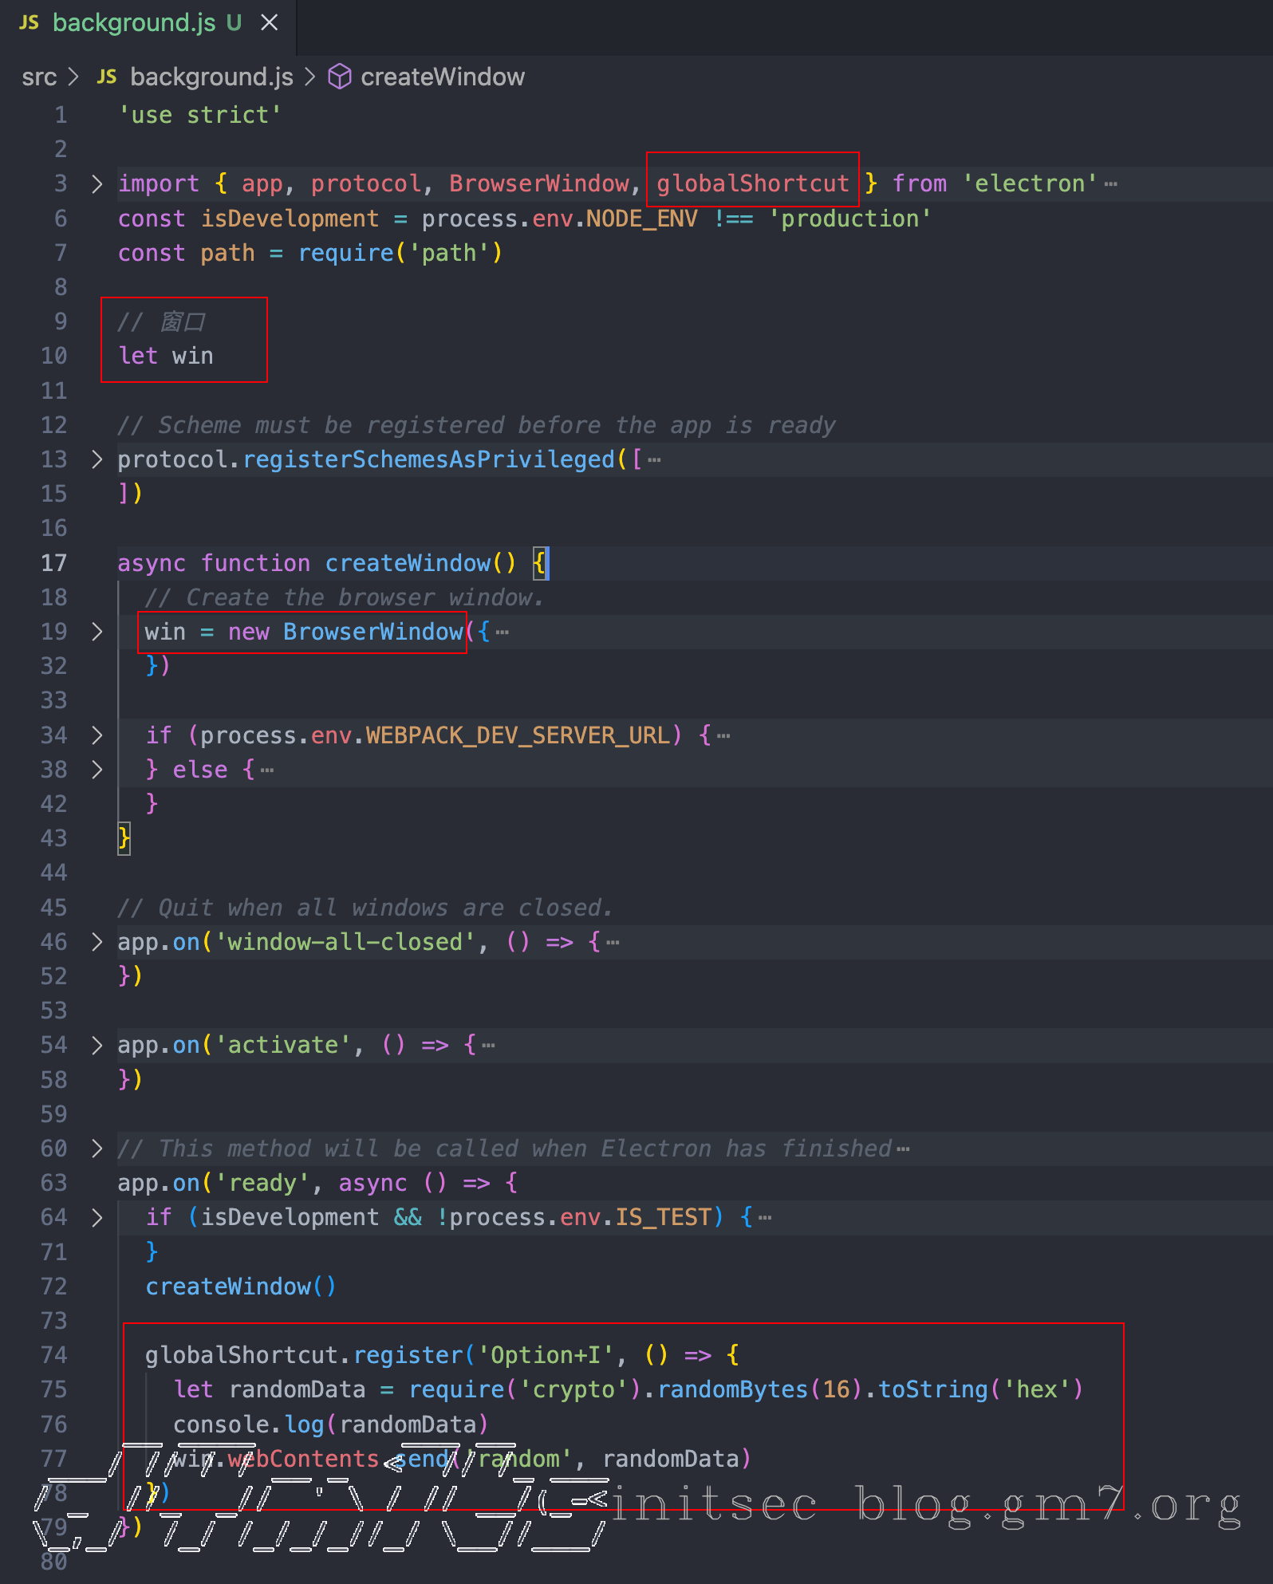Expand folded registerSchemesAsPrivileged block
The width and height of the screenshot is (1273, 1584).
(x=97, y=459)
